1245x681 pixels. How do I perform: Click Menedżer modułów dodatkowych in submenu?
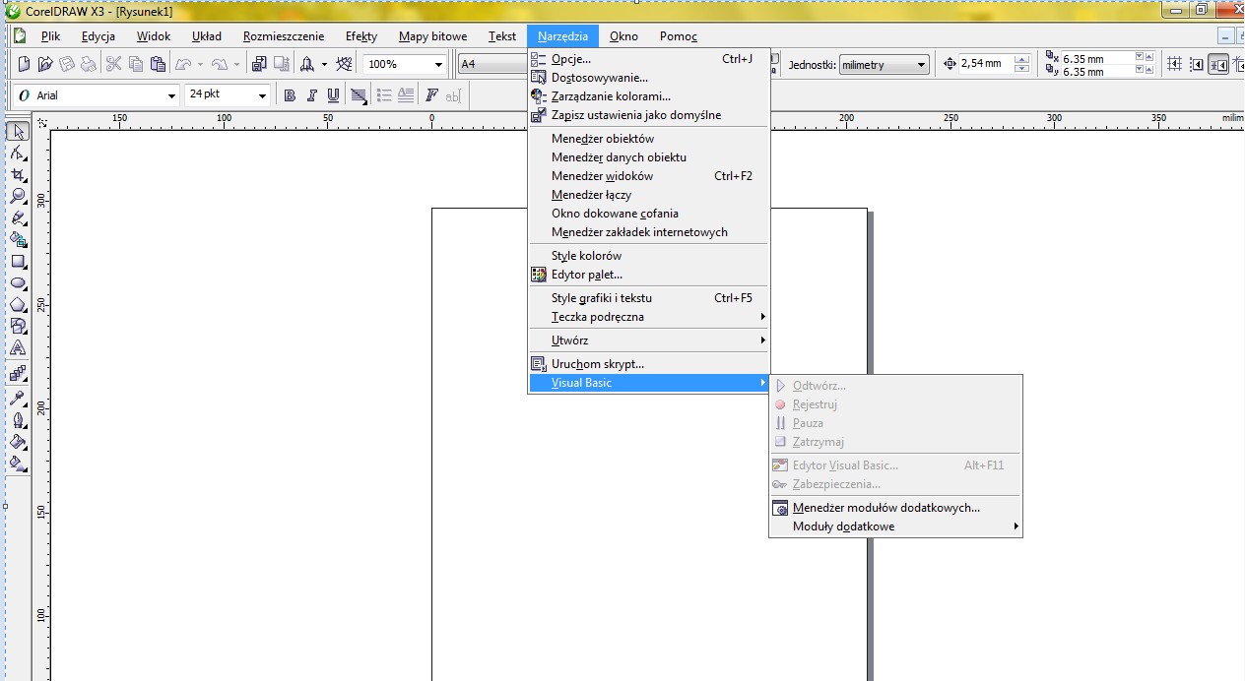885,508
